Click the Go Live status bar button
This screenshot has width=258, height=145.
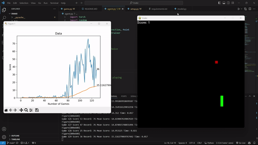tap(241, 143)
